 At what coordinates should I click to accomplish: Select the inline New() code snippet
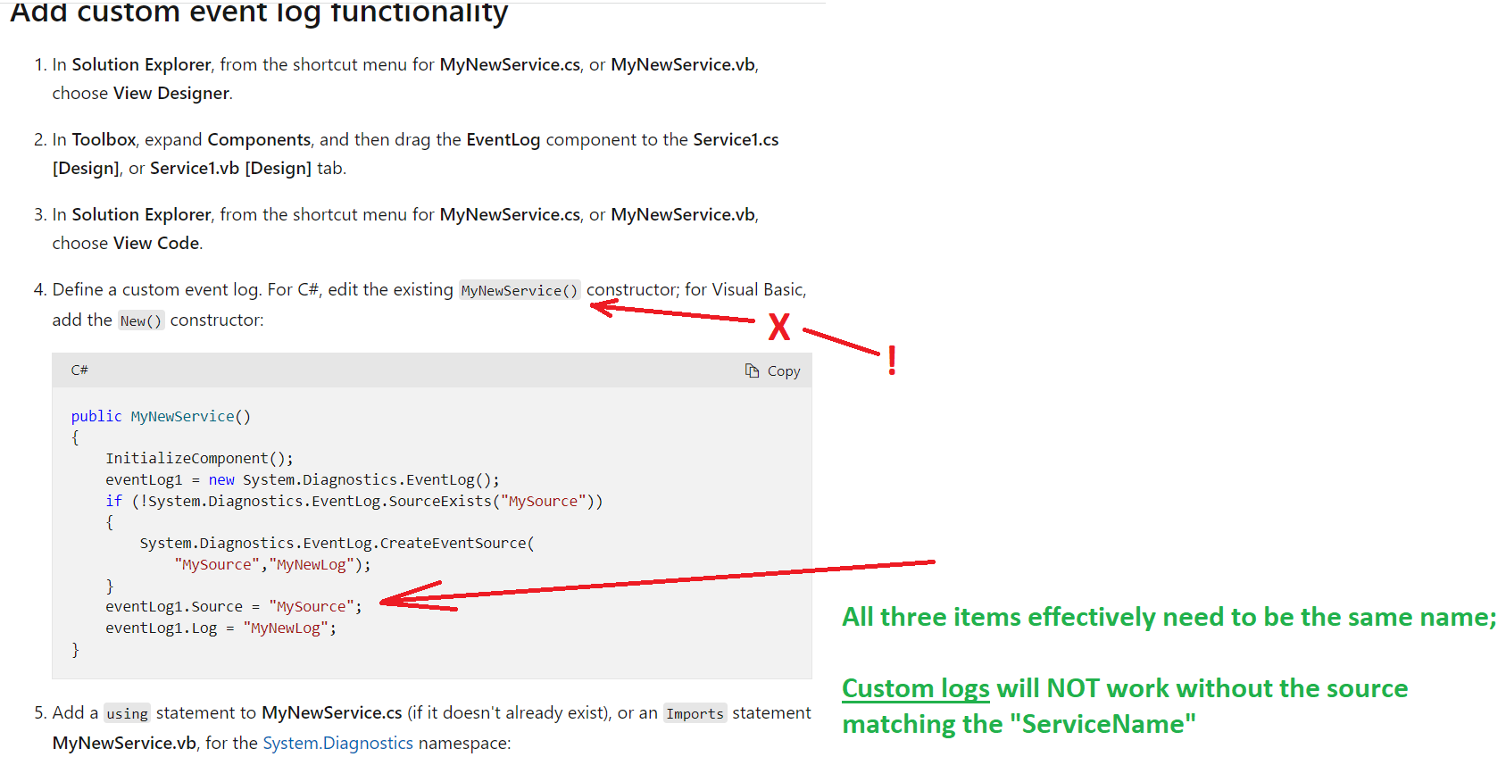point(141,320)
